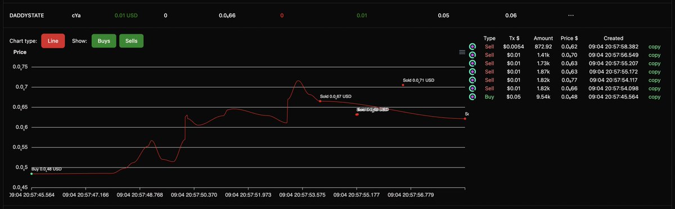675x209 pixels.
Task: Open explorer icon for 1.41k sell row
Action: point(472,55)
